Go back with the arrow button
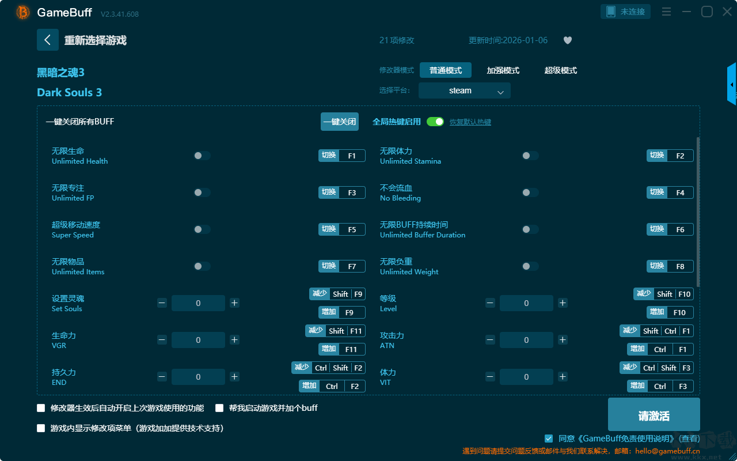This screenshot has width=737, height=461. [x=48, y=40]
